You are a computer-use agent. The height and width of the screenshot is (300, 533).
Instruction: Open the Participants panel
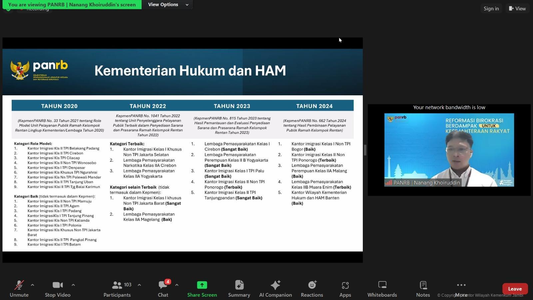pyautogui.click(x=117, y=289)
